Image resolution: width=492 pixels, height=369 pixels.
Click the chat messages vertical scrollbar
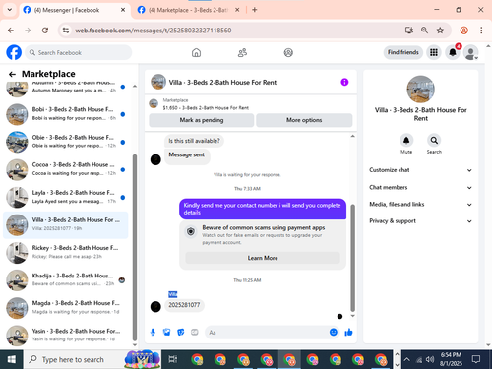[353, 258]
